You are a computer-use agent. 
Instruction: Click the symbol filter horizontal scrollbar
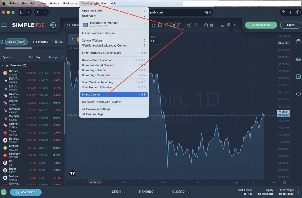pos(19,48)
